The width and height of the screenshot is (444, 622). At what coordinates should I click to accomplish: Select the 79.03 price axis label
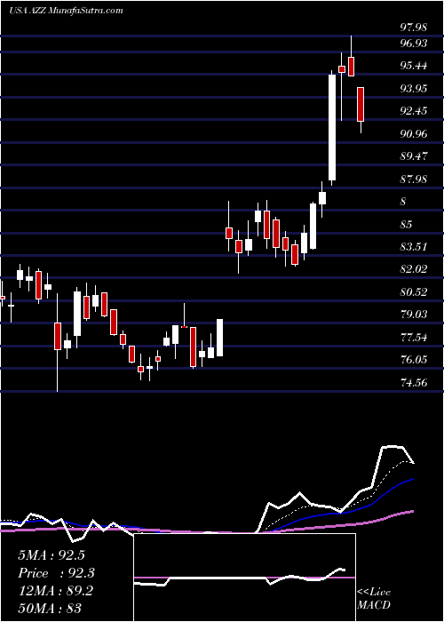(x=414, y=315)
